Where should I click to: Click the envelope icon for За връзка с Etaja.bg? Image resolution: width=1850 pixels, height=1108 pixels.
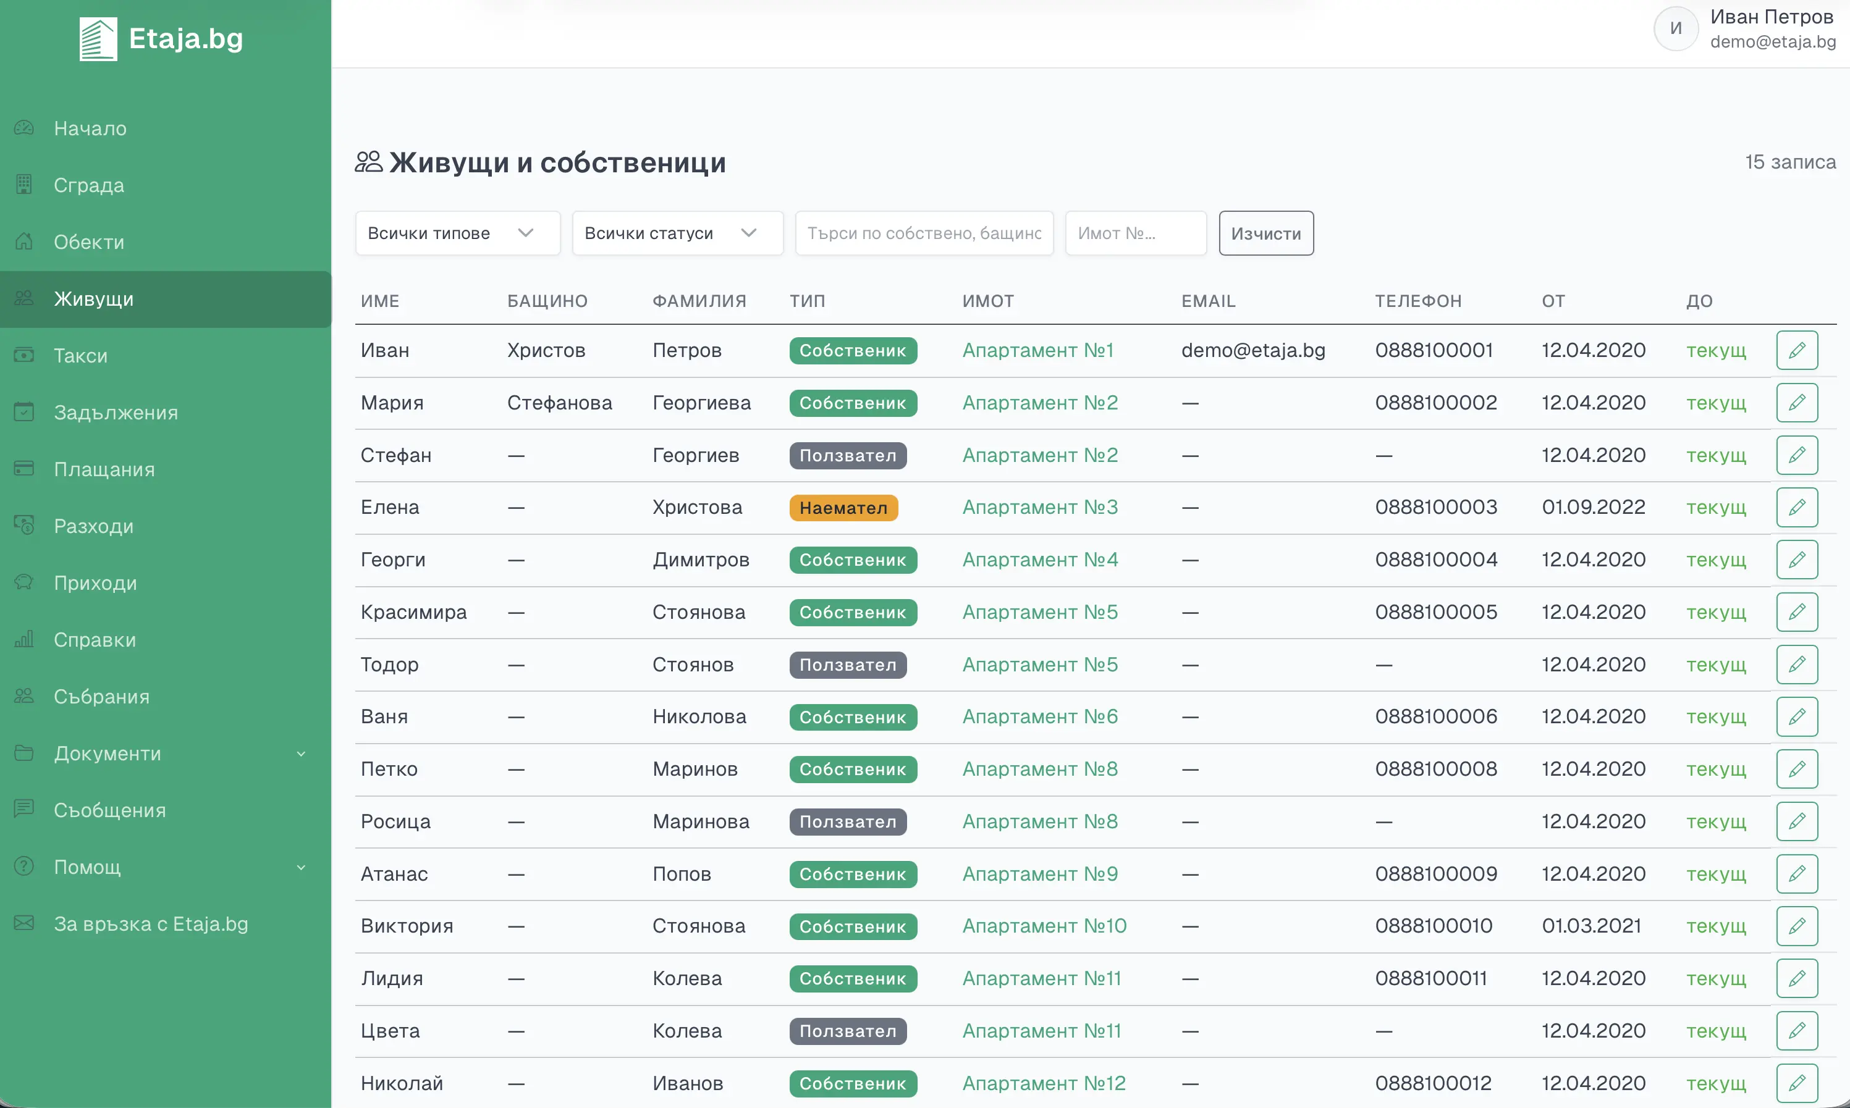click(x=24, y=923)
